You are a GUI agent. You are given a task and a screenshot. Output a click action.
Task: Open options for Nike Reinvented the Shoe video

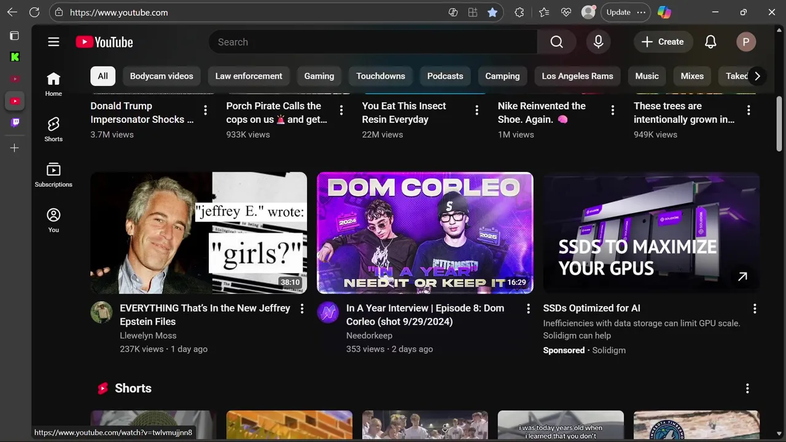612,110
